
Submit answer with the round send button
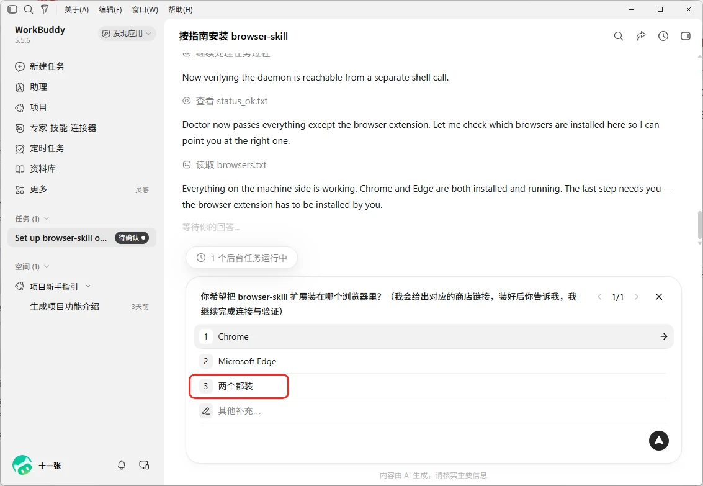(658, 441)
